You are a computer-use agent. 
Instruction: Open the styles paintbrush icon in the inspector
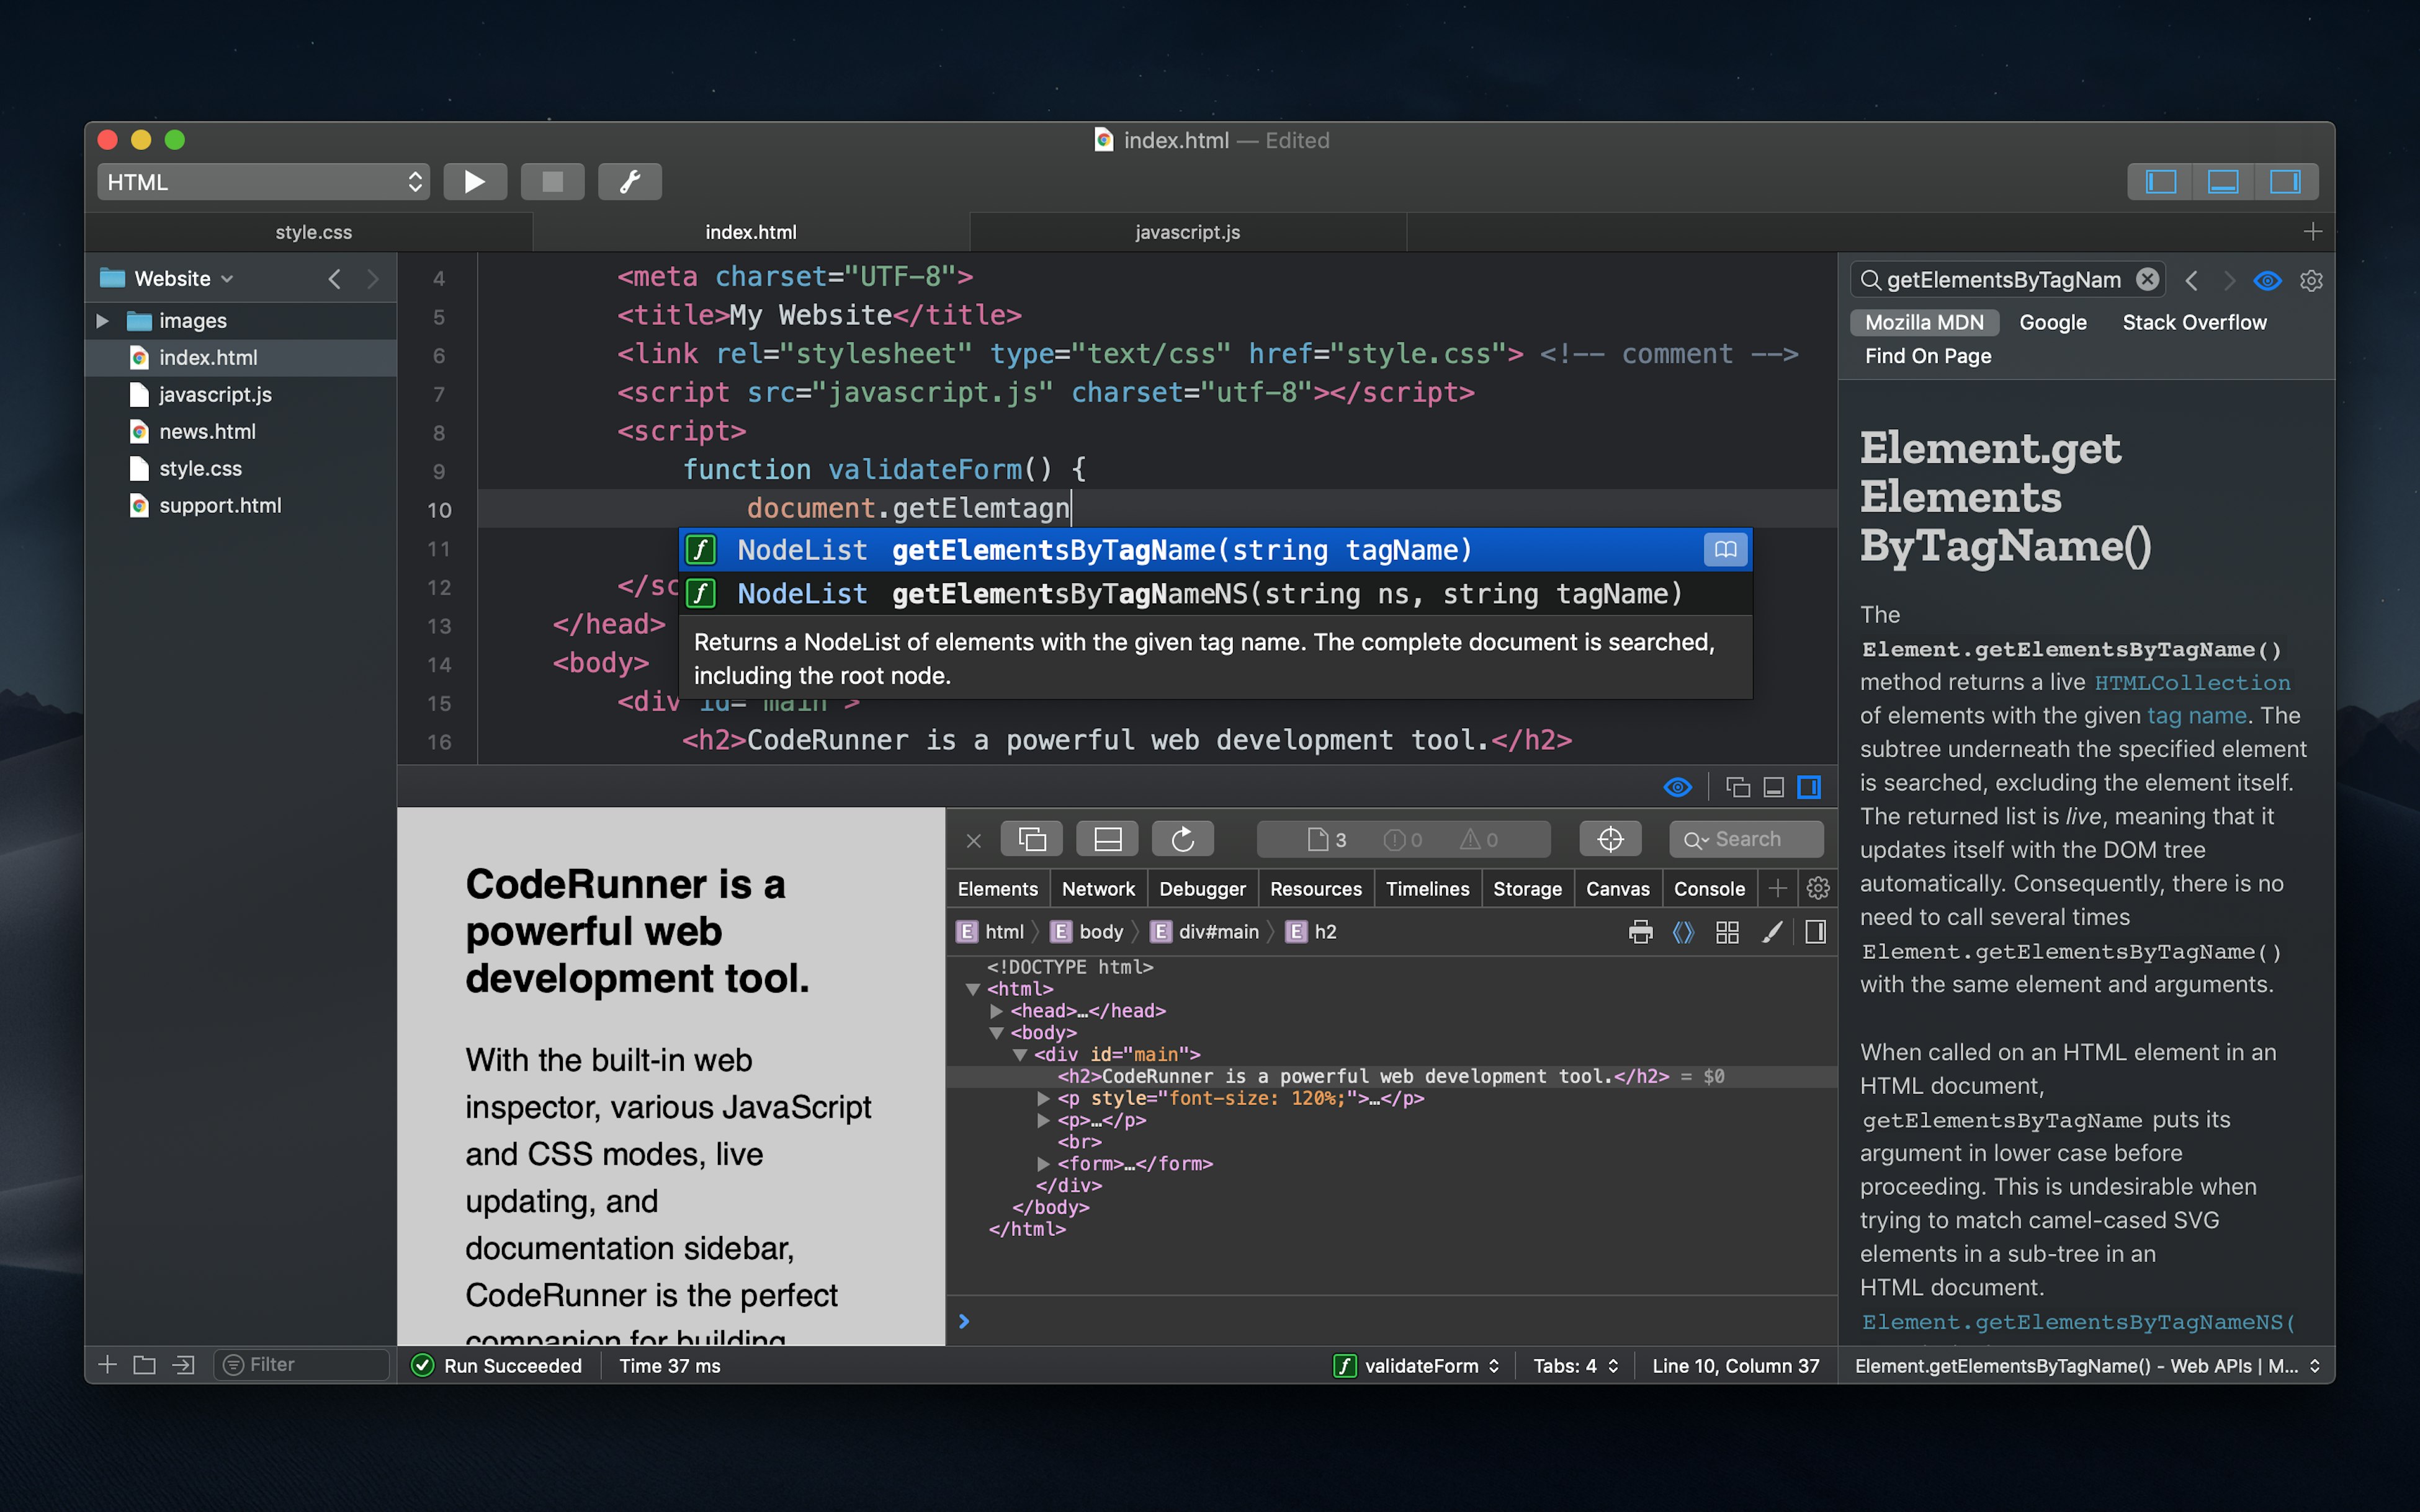click(1772, 931)
